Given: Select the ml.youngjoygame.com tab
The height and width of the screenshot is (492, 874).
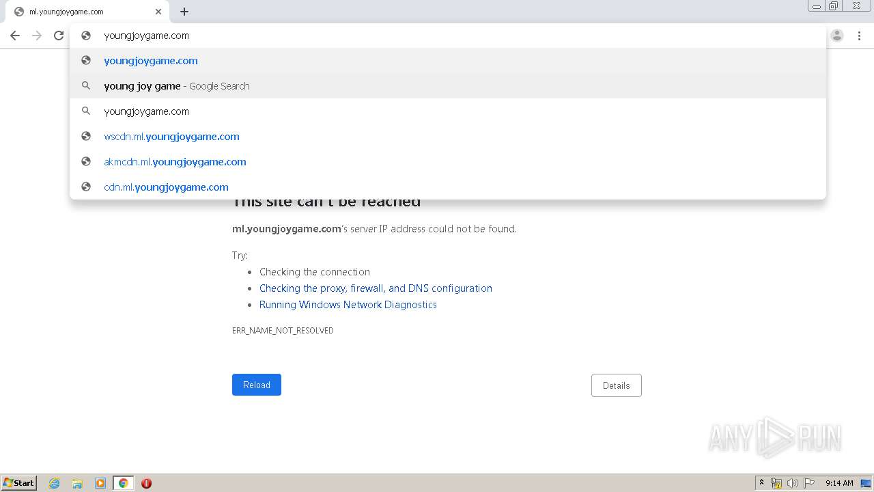Looking at the screenshot, I should coord(87,12).
